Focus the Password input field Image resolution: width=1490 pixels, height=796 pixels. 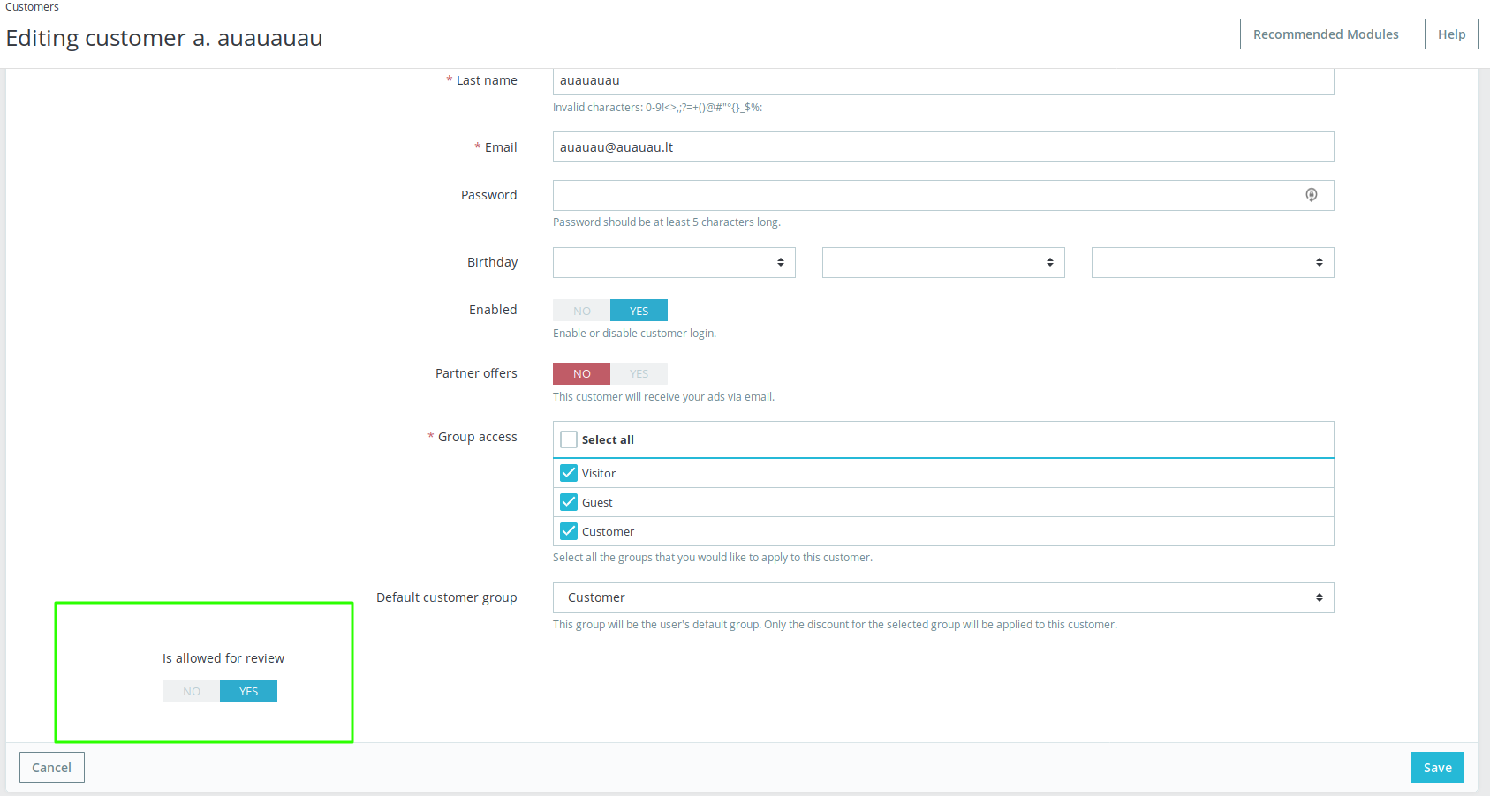(x=943, y=195)
